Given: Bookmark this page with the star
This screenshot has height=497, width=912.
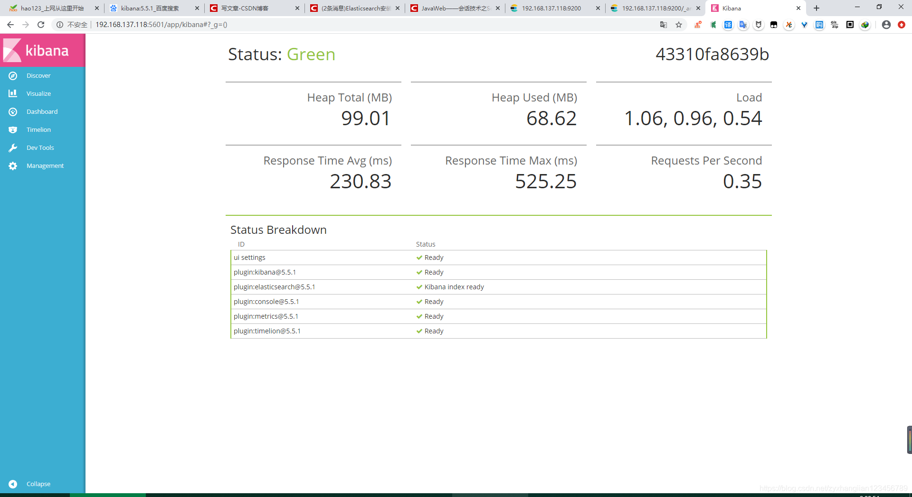Looking at the screenshot, I should point(679,25).
